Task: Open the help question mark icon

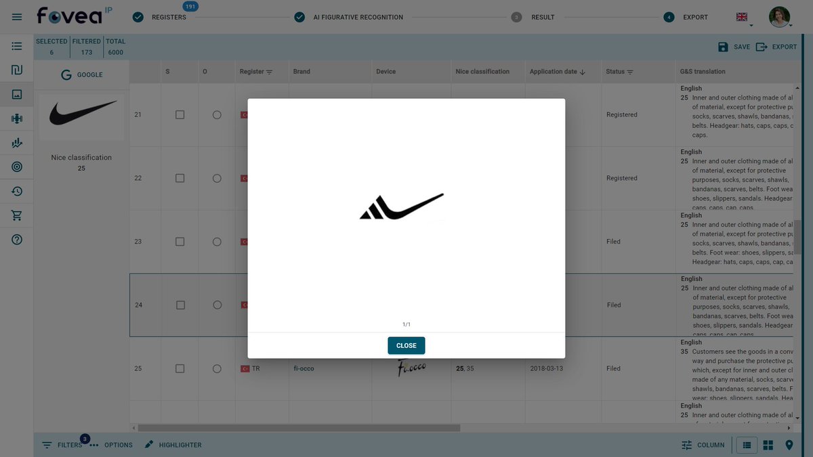Action: coord(17,240)
